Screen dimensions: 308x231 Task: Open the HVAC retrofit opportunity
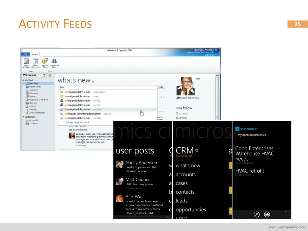click(250, 172)
